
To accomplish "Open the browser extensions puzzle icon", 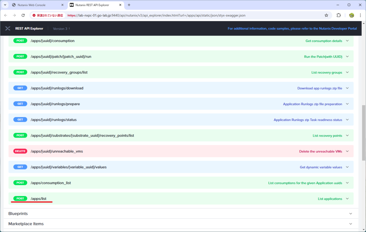I will point(339,15).
